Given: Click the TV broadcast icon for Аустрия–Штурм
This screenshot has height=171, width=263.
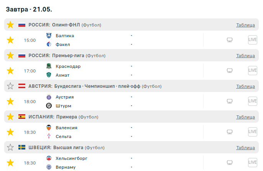Looking at the screenshot, I should [230, 101].
